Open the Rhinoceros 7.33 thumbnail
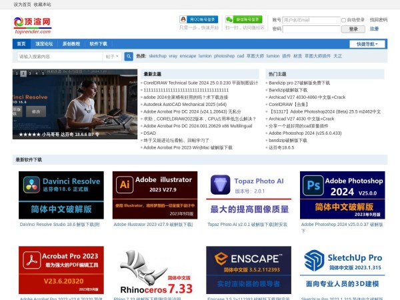 coord(155,270)
